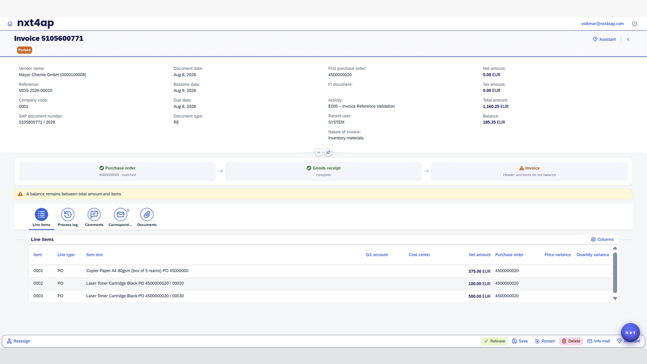Open the Line items tab
Image resolution: width=647 pixels, height=364 pixels.
pyautogui.click(x=41, y=218)
